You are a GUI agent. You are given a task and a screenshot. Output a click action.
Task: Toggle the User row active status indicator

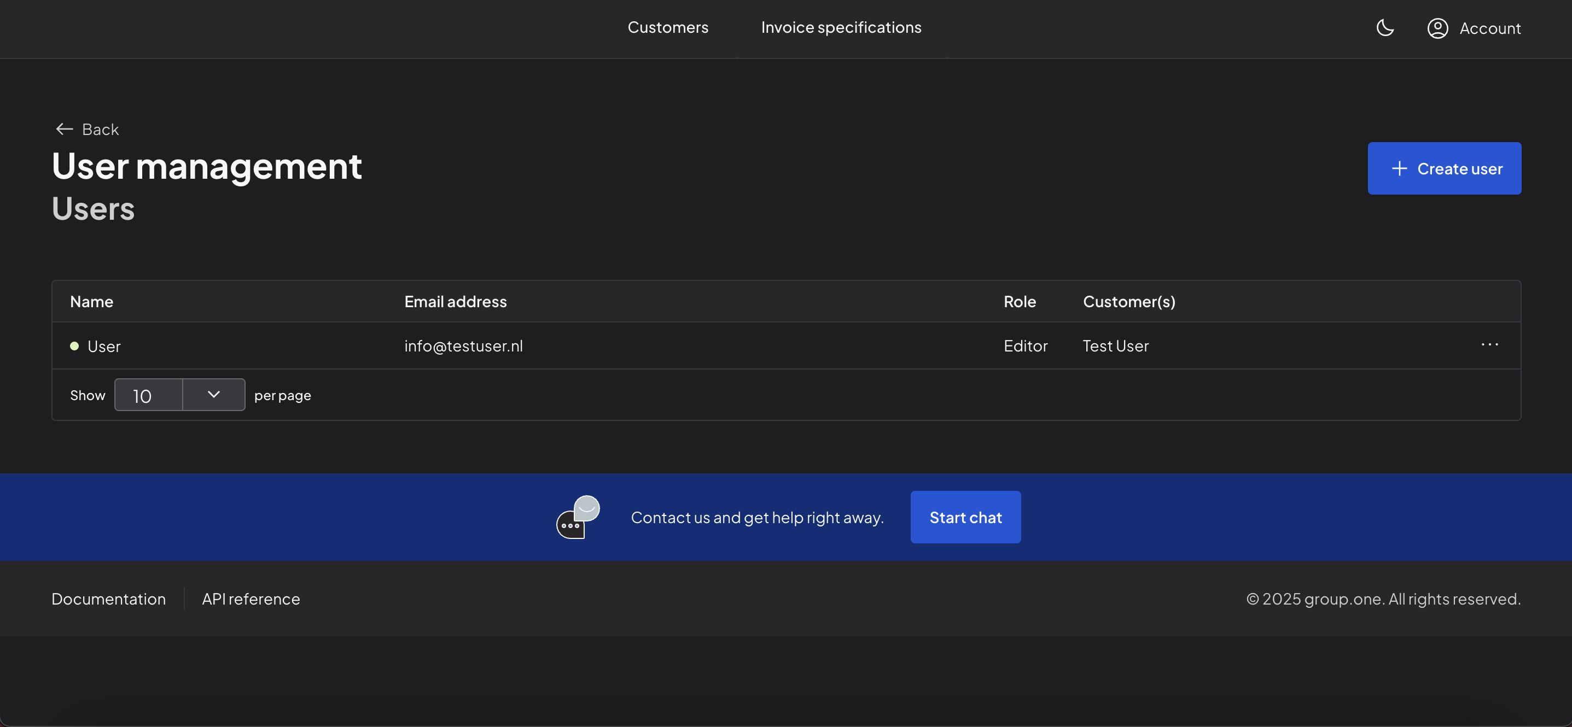click(74, 346)
